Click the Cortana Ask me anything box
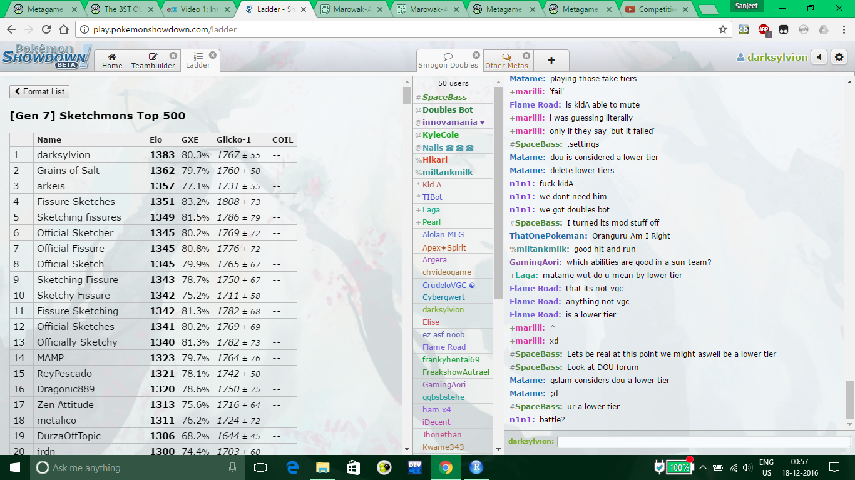855x480 pixels. [x=136, y=467]
